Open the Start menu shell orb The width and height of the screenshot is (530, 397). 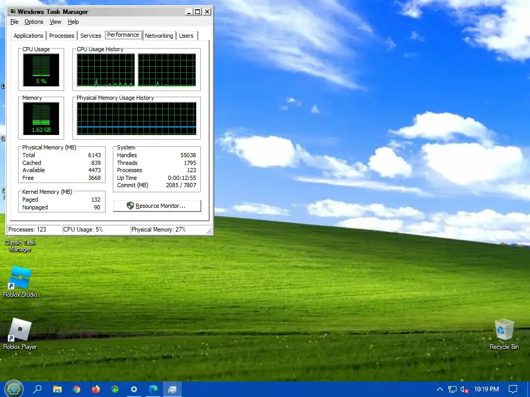click(x=13, y=389)
